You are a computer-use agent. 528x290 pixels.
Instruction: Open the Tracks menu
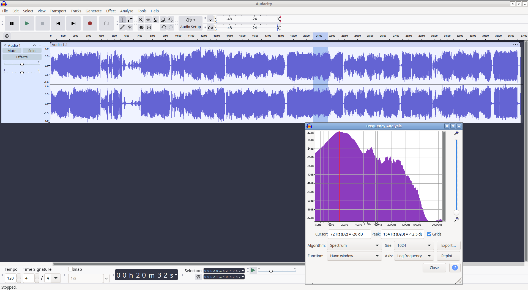coord(76,11)
